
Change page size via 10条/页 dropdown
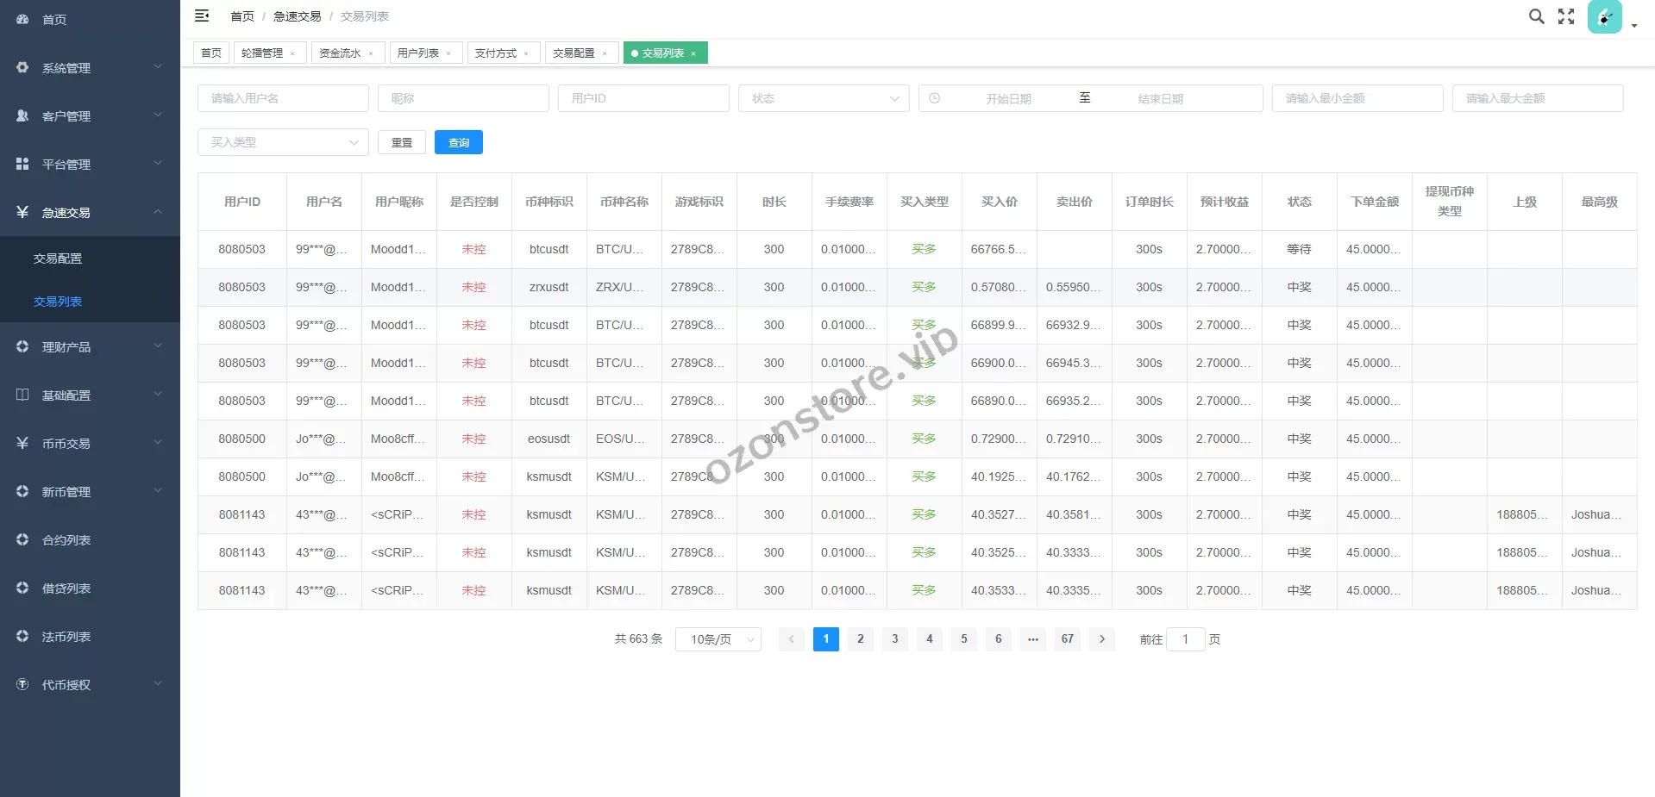[x=718, y=638]
